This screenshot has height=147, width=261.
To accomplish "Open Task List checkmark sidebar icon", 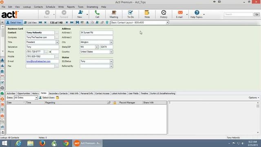I will tap(2, 82).
